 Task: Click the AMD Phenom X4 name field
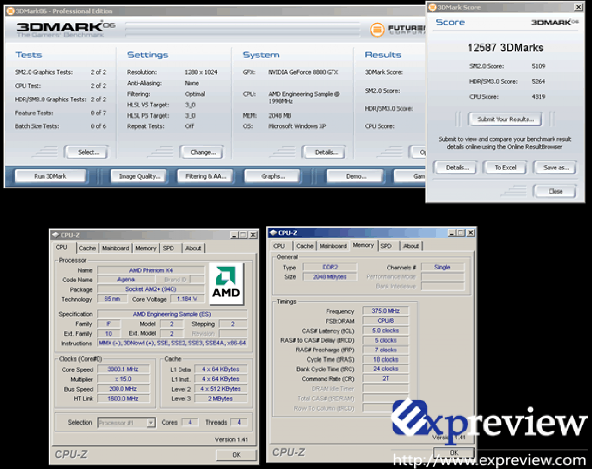[151, 270]
